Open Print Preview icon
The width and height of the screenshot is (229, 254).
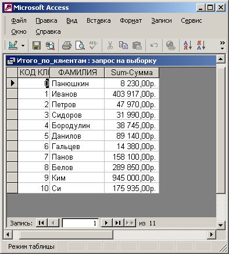pos(80,45)
